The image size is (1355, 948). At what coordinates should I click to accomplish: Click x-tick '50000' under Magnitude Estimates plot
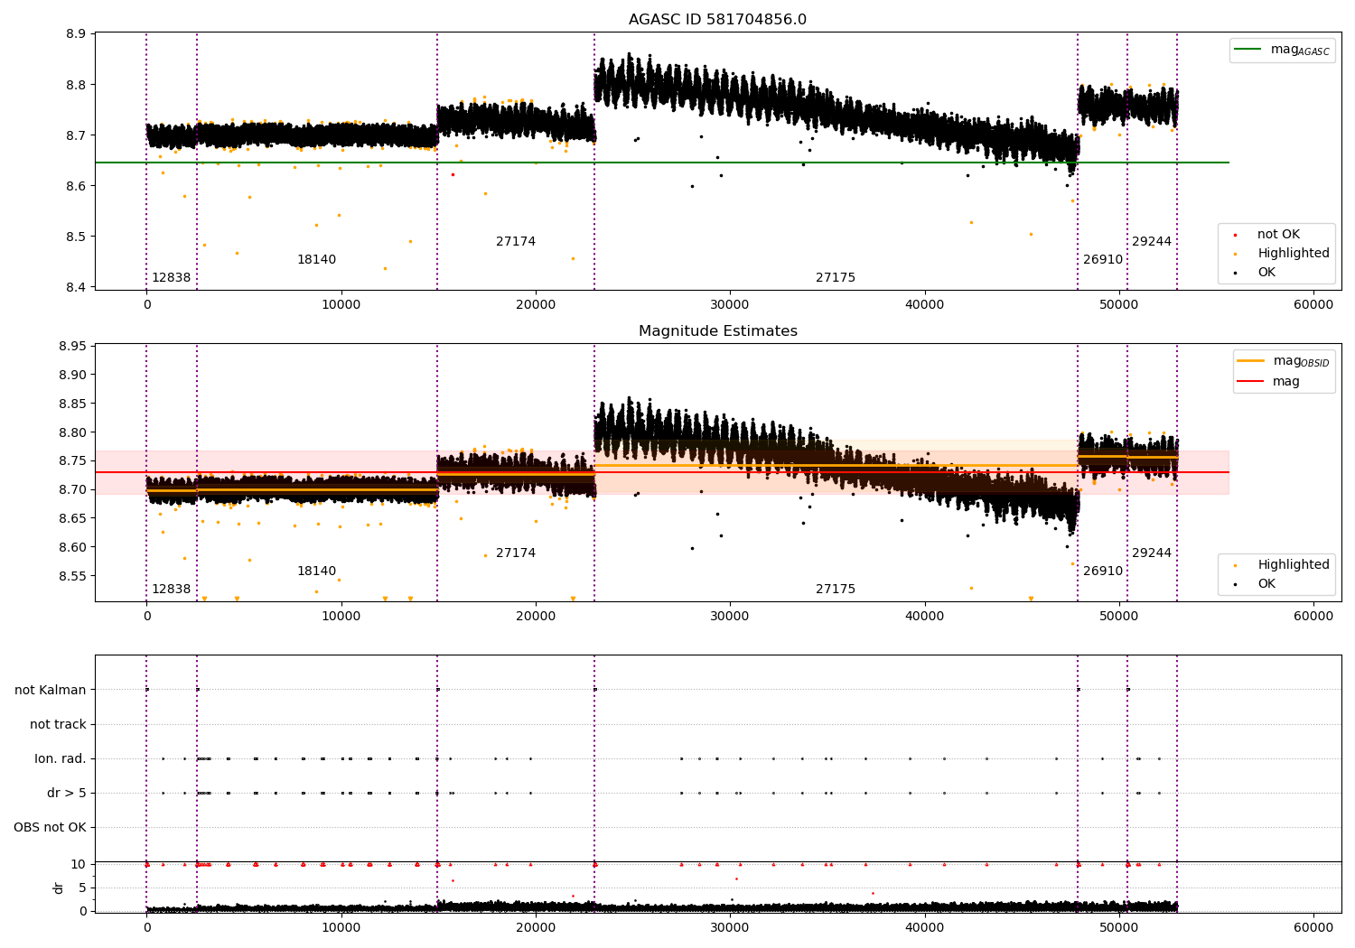pyautogui.click(x=1119, y=617)
